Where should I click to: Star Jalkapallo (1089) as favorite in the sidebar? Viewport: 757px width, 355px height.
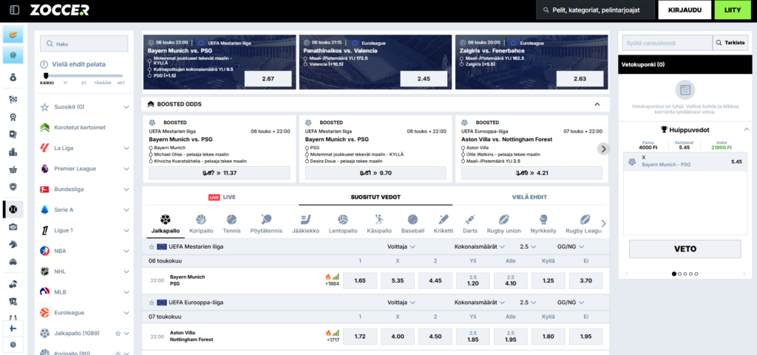coord(118,333)
